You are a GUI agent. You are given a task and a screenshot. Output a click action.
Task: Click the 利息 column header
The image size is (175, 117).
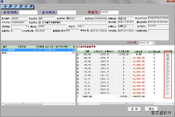[87, 51]
